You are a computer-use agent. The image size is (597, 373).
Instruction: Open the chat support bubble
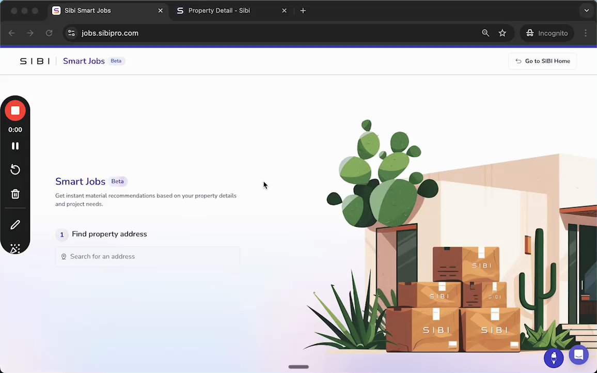579,355
